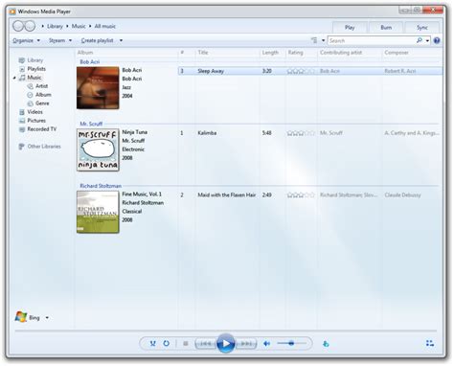Select Videos in the navigation pane

[x=34, y=112]
